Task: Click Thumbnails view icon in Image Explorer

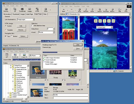Action: pyautogui.click(x=15, y=56)
